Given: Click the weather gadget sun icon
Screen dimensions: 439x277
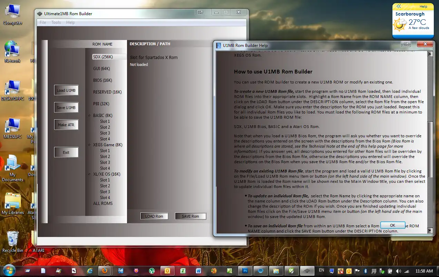Looking at the screenshot, I should 400,24.
